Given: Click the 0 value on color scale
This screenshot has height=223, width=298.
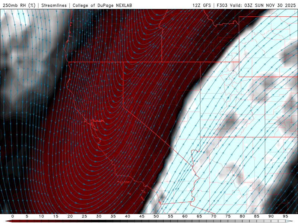Looking at the screenshot, I should (13, 216).
